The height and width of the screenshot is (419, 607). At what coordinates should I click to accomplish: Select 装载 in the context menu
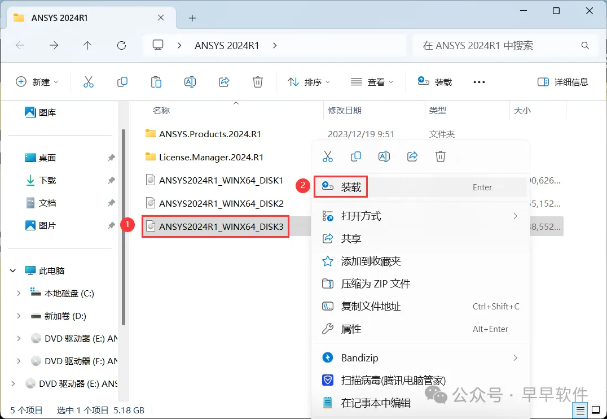tap(420, 187)
